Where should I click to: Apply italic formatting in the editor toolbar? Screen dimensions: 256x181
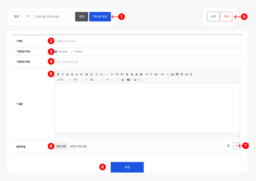63,74
